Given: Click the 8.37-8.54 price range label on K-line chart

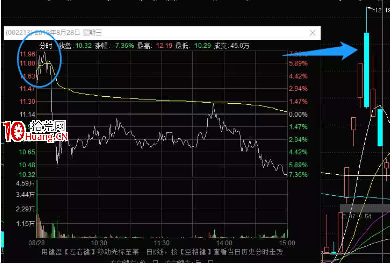Looking at the screenshot, I should pyautogui.click(x=357, y=216).
